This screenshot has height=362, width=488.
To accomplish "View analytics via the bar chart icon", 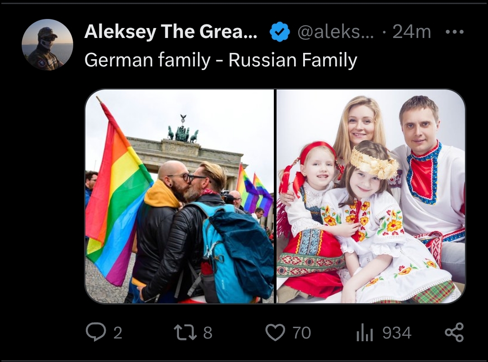I will pyautogui.click(x=365, y=333).
